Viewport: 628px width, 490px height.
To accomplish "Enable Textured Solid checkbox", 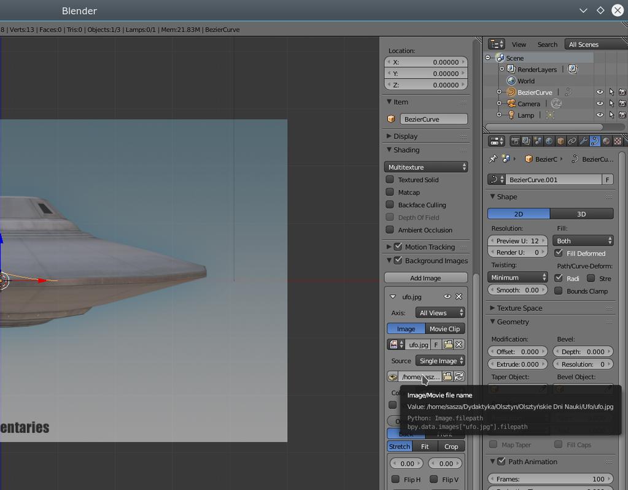I will point(390,180).
